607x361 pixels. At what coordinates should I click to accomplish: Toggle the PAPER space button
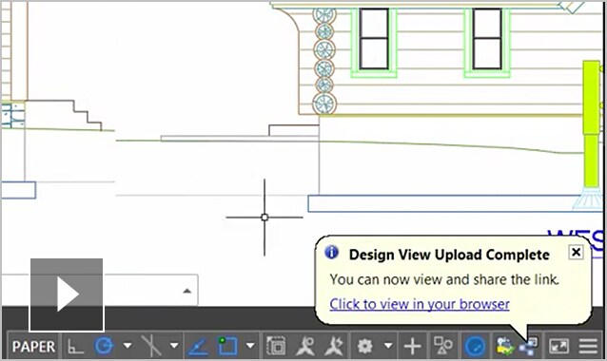click(x=33, y=346)
